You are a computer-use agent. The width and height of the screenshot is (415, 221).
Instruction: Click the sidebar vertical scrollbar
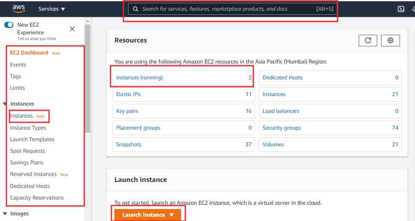tap(87, 77)
